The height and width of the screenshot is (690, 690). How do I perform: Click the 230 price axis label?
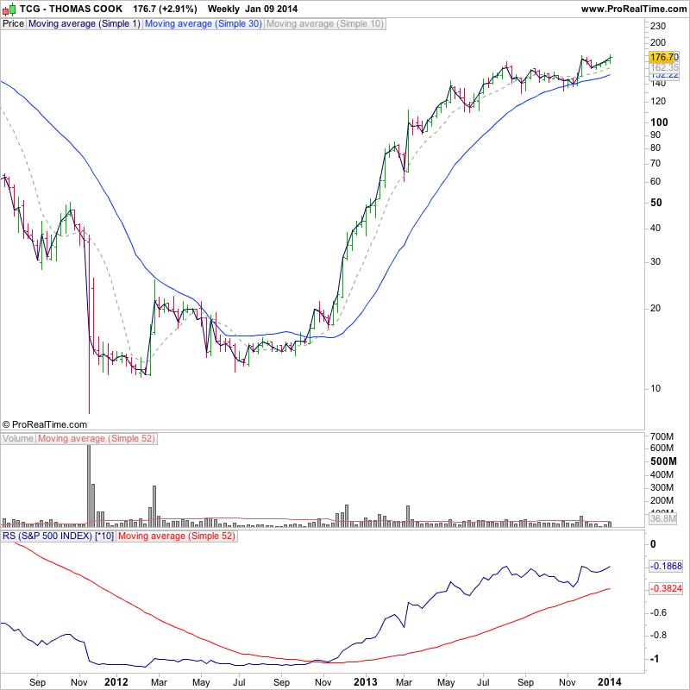tap(658, 26)
